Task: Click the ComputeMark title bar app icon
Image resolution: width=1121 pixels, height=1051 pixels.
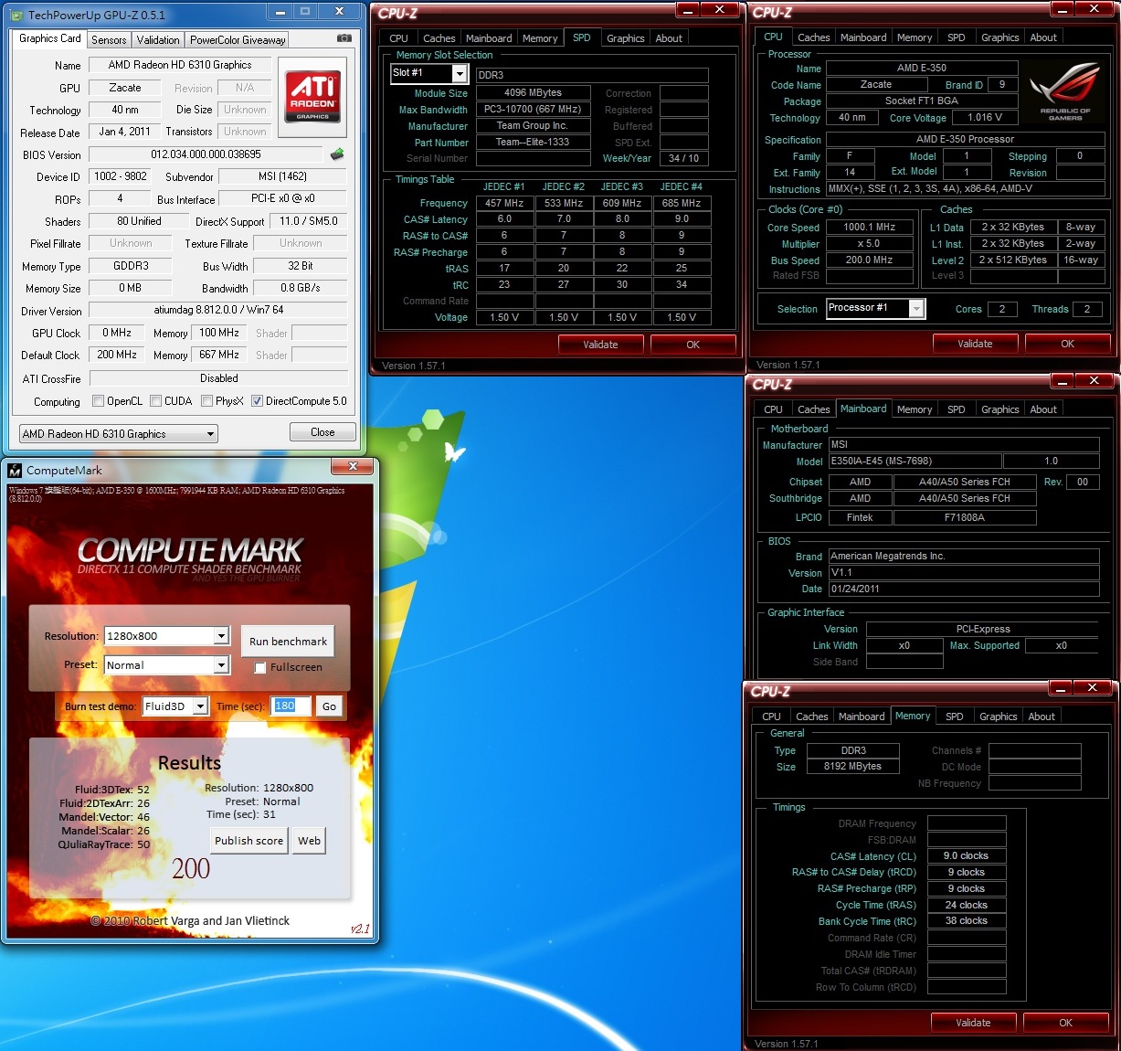Action: 15,471
